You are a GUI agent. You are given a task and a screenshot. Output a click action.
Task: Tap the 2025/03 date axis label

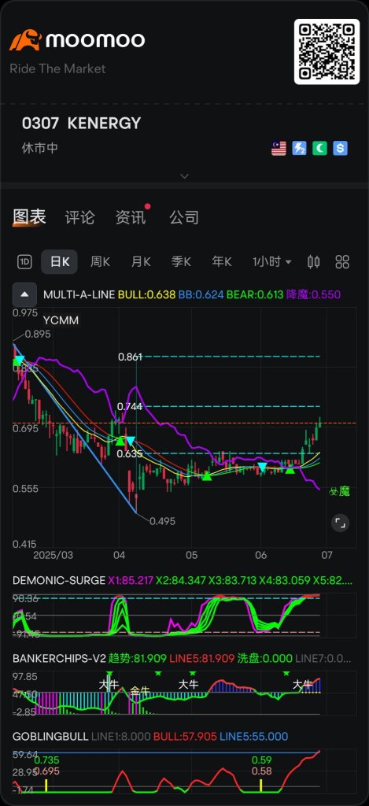[x=53, y=556]
